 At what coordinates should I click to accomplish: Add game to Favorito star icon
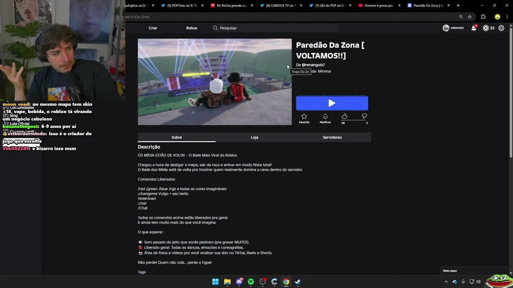[x=304, y=116]
